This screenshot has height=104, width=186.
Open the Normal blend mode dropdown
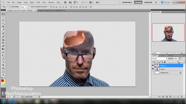tap(160, 59)
